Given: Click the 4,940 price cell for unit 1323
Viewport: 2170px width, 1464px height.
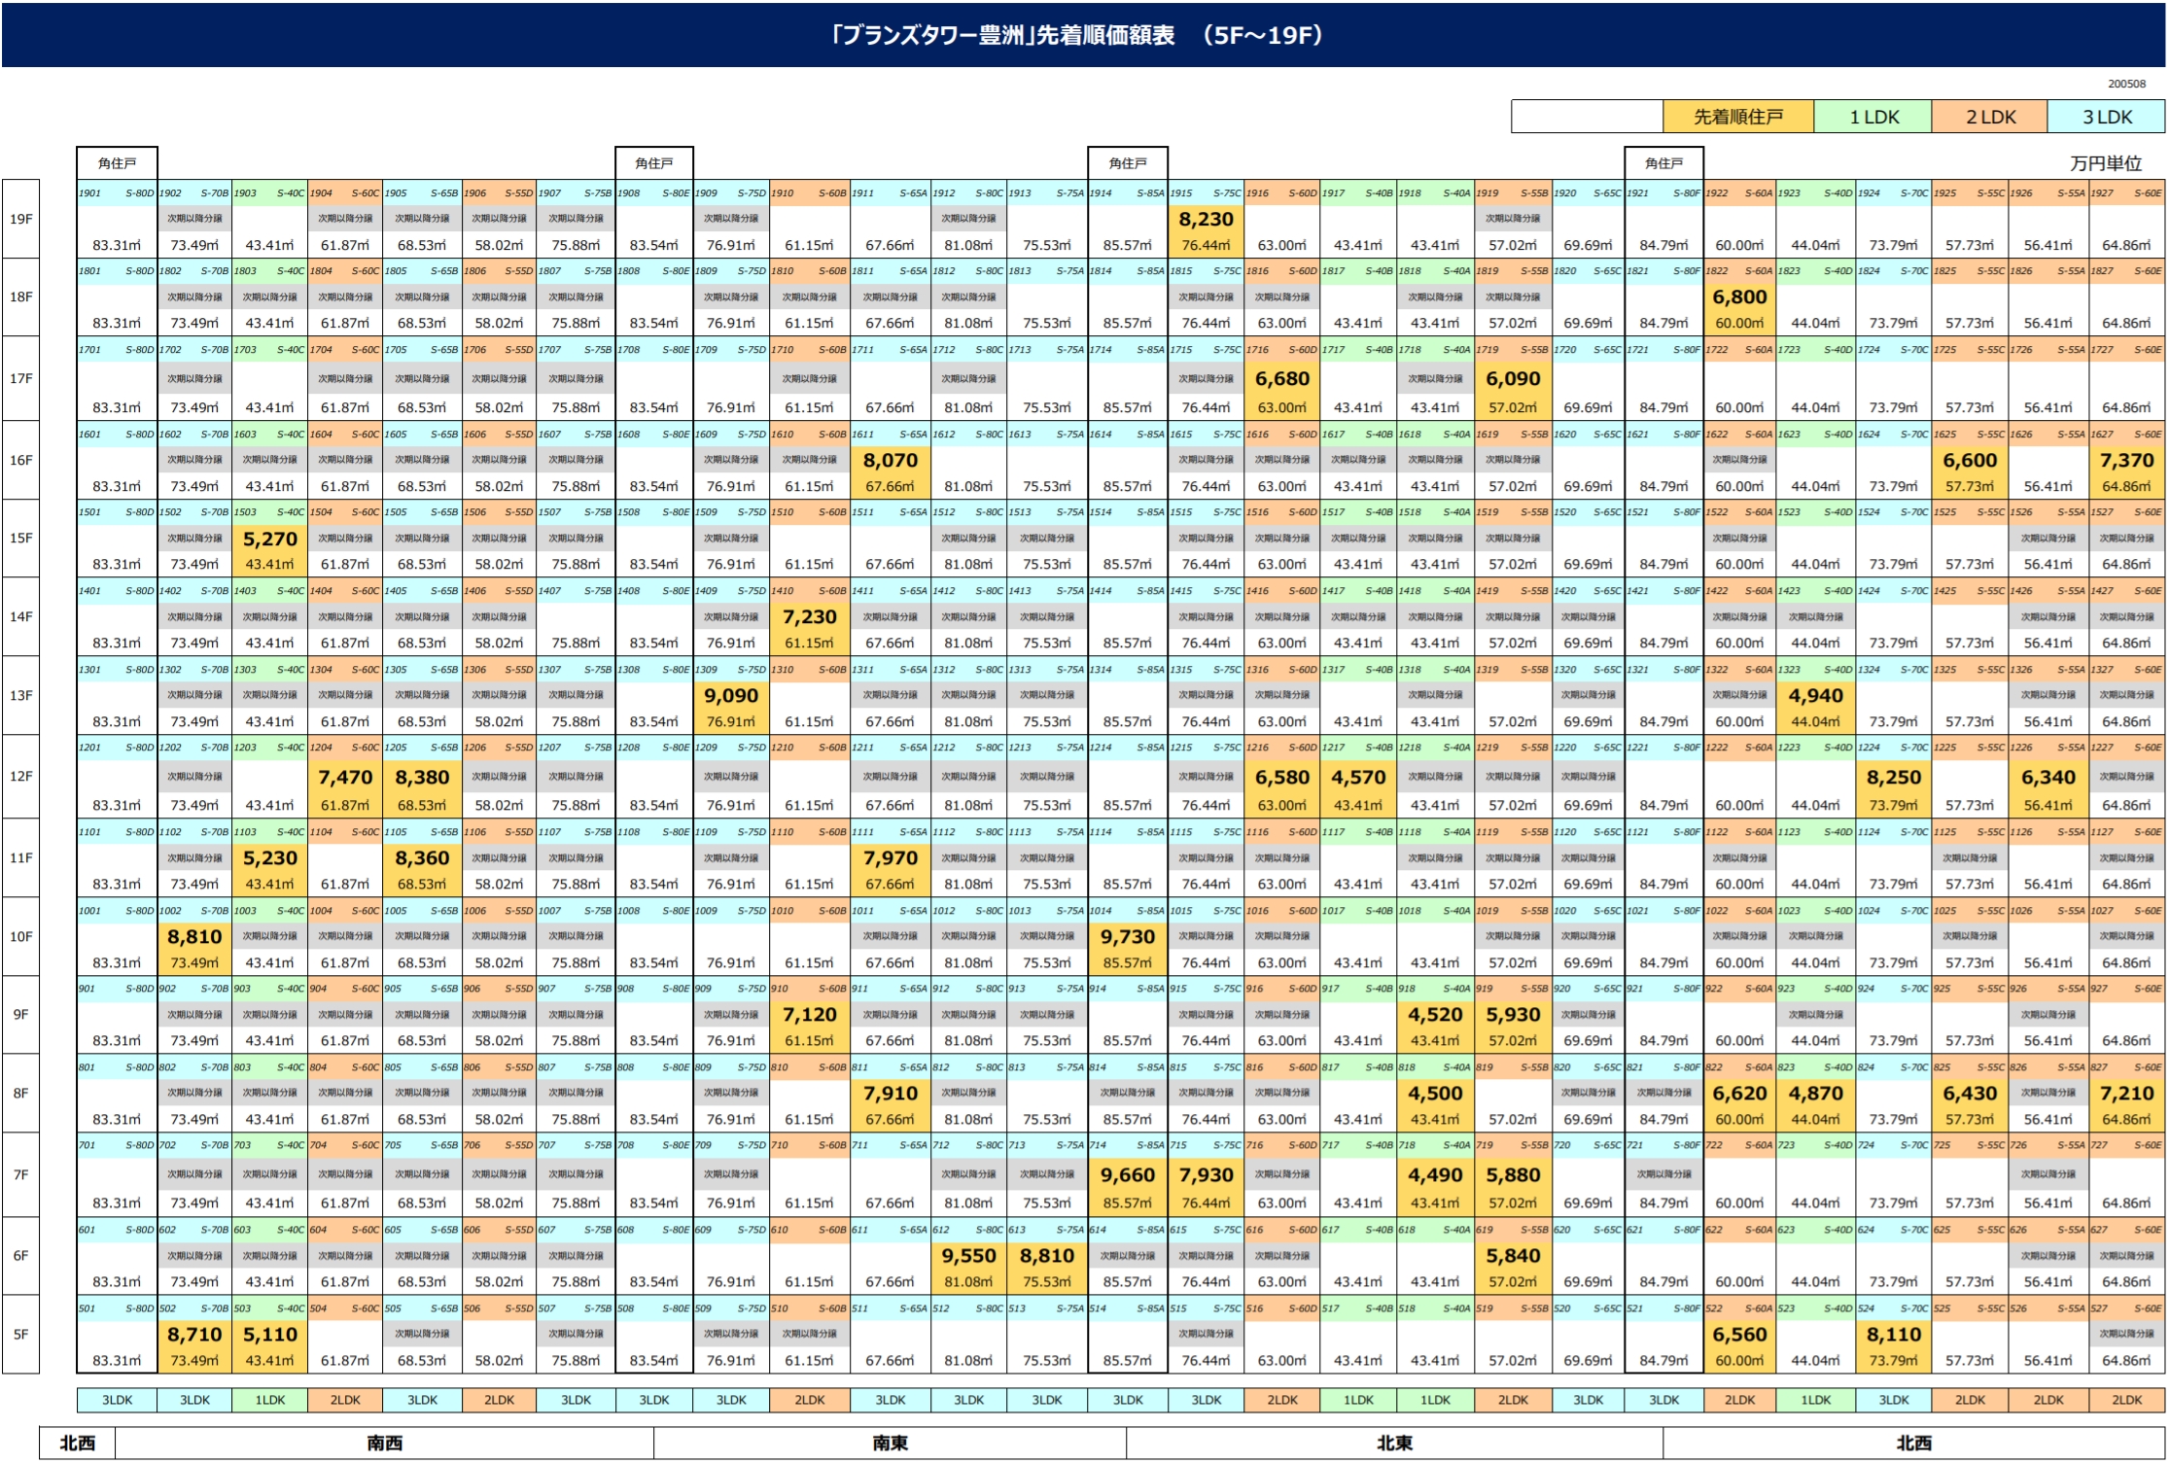Looking at the screenshot, I should click(1815, 696).
